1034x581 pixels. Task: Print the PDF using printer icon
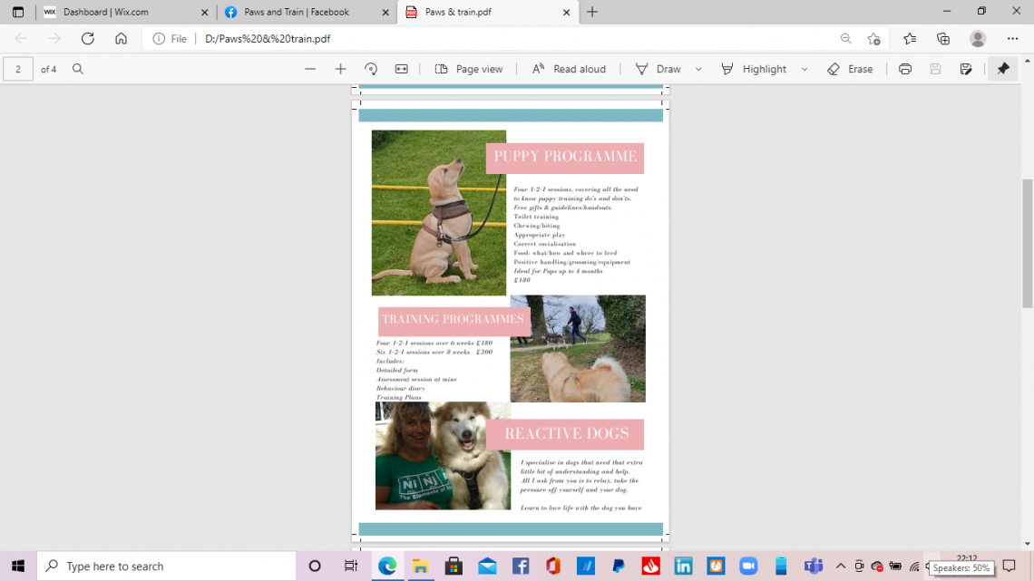click(x=904, y=69)
